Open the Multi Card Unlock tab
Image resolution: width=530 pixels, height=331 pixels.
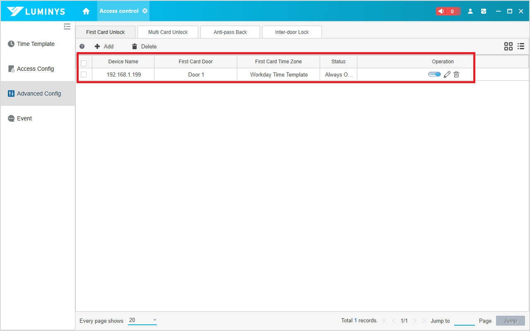(x=168, y=32)
